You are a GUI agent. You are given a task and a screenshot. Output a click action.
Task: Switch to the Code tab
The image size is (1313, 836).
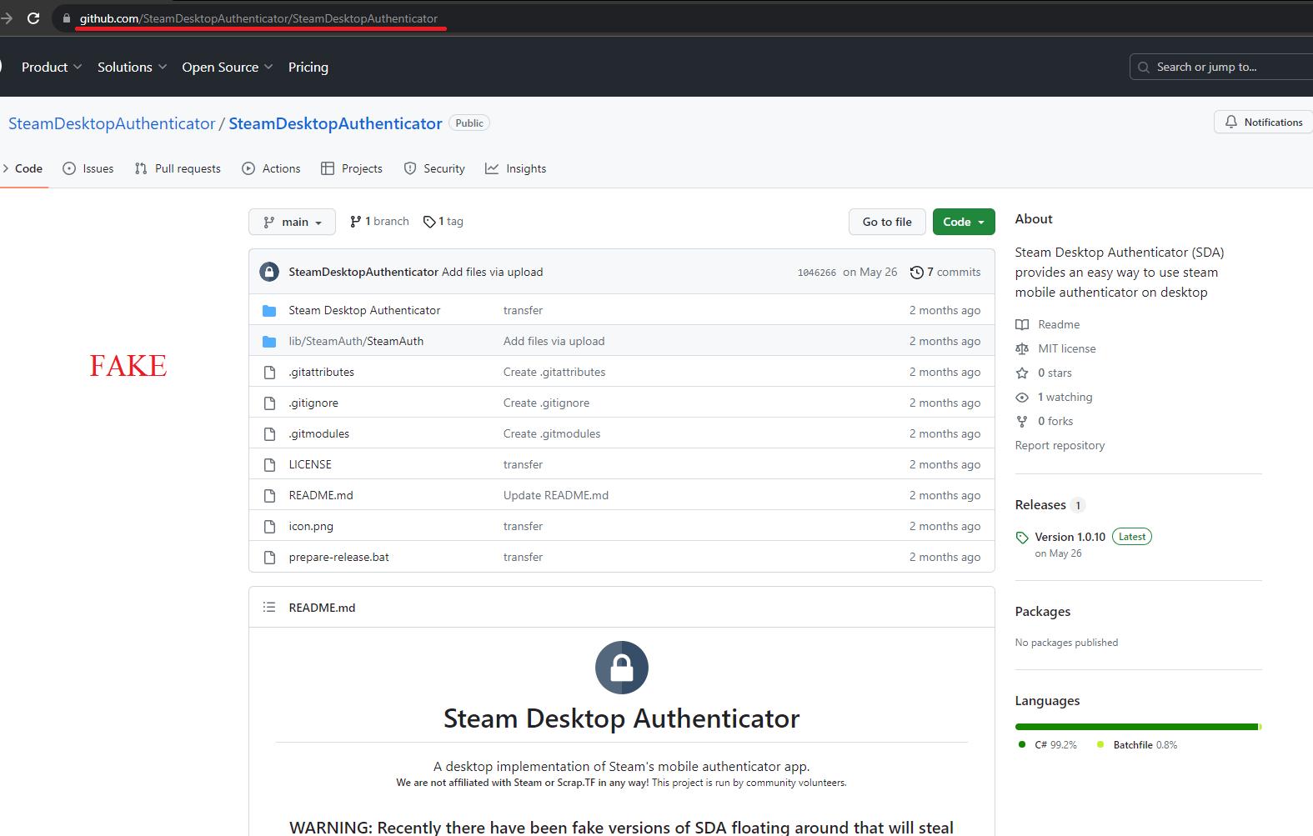click(23, 168)
